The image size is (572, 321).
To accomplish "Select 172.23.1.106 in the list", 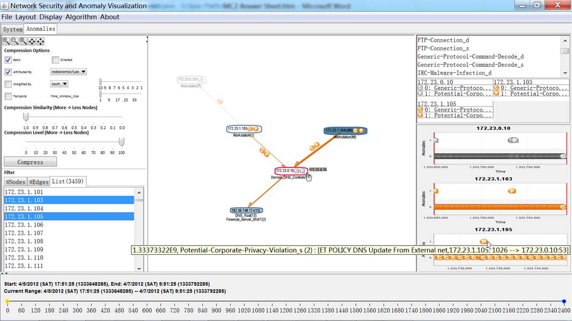I will (x=69, y=225).
